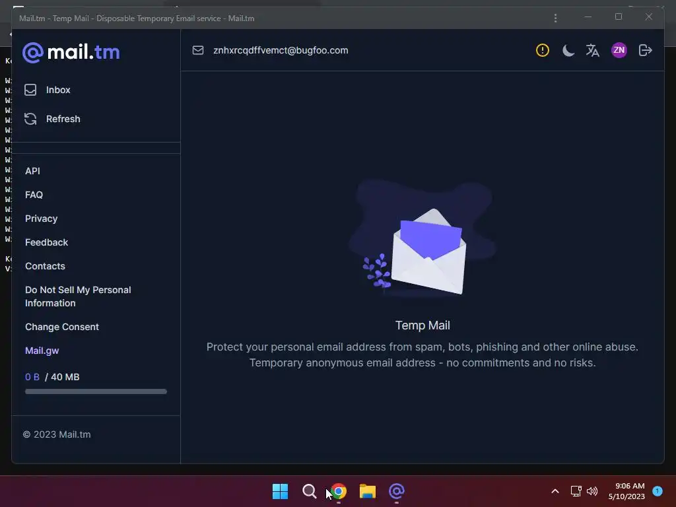Open taskbar Search
The height and width of the screenshot is (507, 676).
[x=309, y=491]
